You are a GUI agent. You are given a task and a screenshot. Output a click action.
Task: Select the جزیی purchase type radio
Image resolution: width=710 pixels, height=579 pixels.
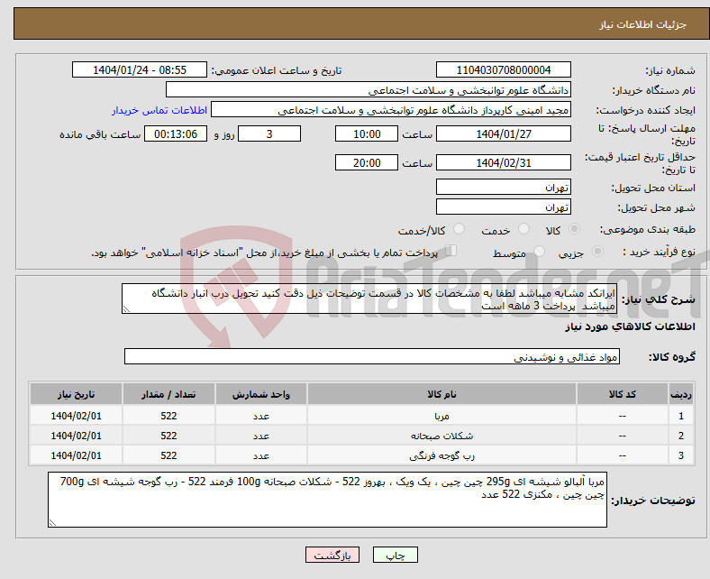[x=597, y=252]
